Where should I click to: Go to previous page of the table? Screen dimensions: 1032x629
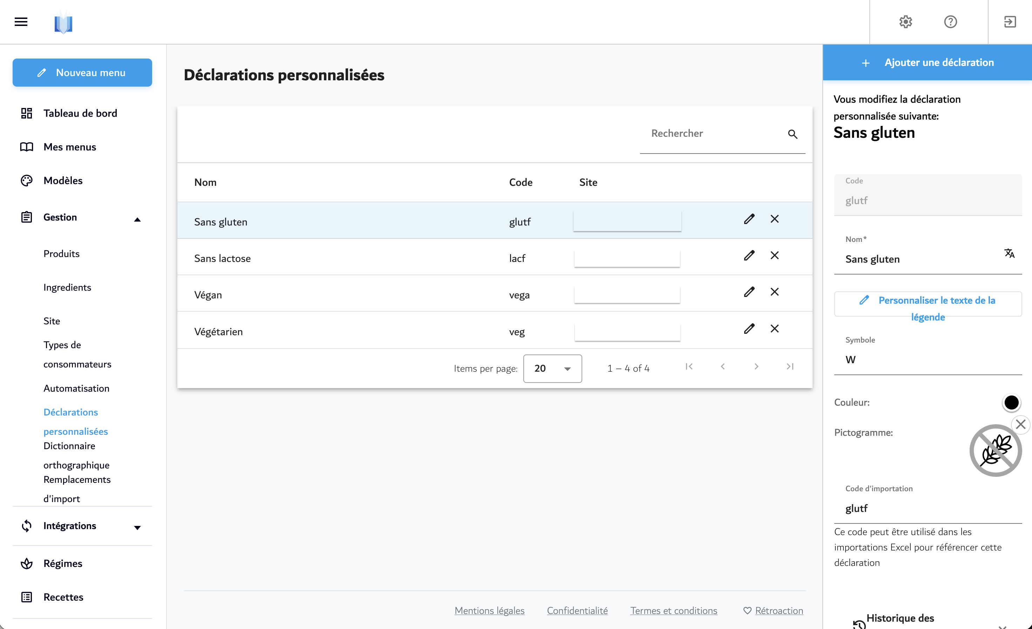click(x=722, y=366)
